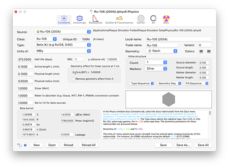Screen dimensions: 229x168
Task: Click the Physical length (mm) field
Action: pos(25,74)
